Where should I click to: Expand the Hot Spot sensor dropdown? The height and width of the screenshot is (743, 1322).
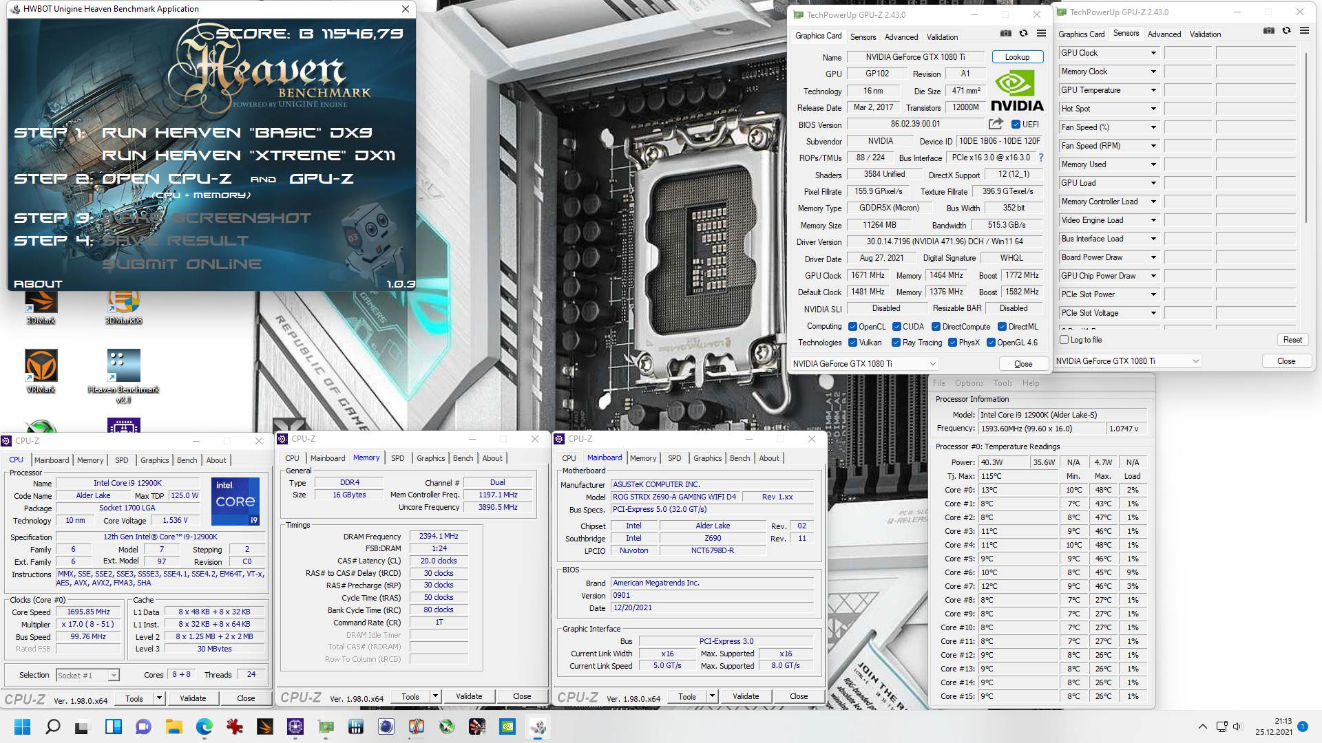1153,109
